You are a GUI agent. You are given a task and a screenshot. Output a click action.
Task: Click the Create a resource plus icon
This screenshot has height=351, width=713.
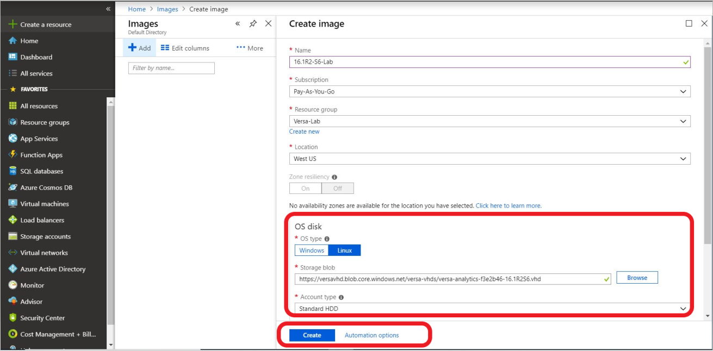[x=13, y=24]
